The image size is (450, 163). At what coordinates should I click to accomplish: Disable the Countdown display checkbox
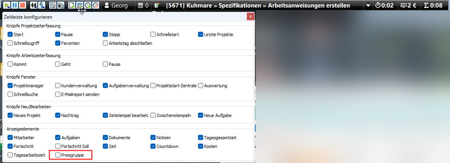click(x=153, y=146)
